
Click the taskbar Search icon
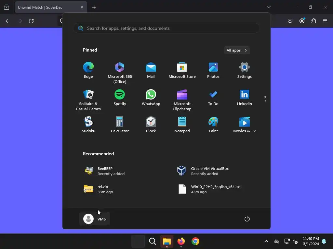(152, 241)
